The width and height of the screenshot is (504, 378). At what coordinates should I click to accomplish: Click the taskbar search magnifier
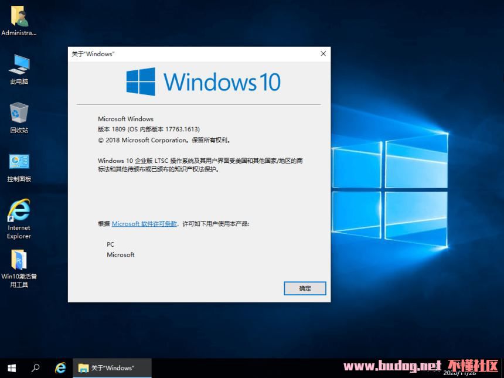[x=35, y=368]
